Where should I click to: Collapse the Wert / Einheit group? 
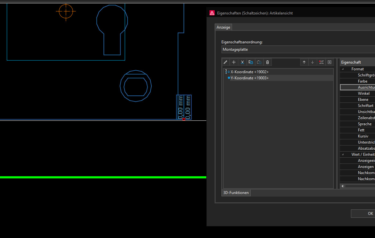343,154
